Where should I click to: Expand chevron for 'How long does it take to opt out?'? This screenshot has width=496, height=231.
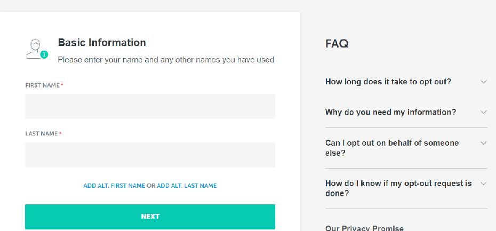click(x=483, y=82)
